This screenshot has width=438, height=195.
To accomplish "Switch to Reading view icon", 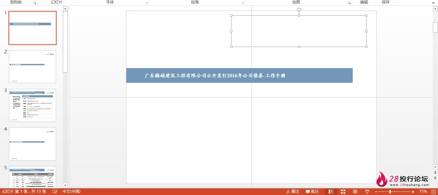I will coord(355,191).
